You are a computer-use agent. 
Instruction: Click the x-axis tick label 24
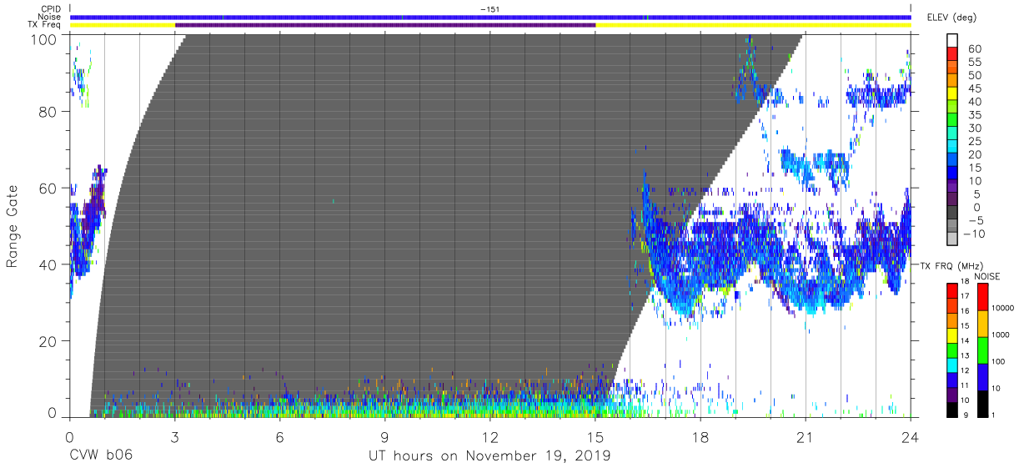910,438
